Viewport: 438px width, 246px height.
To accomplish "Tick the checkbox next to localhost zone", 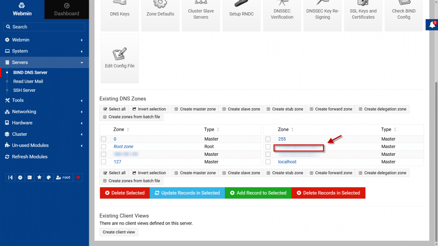I will coord(268,162).
